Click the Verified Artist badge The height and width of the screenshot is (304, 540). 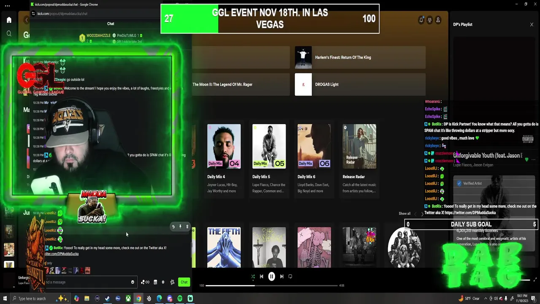pos(469,183)
